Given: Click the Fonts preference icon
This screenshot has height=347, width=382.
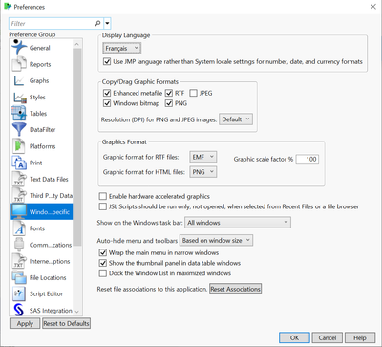Looking at the screenshot, I should pos(19,228).
